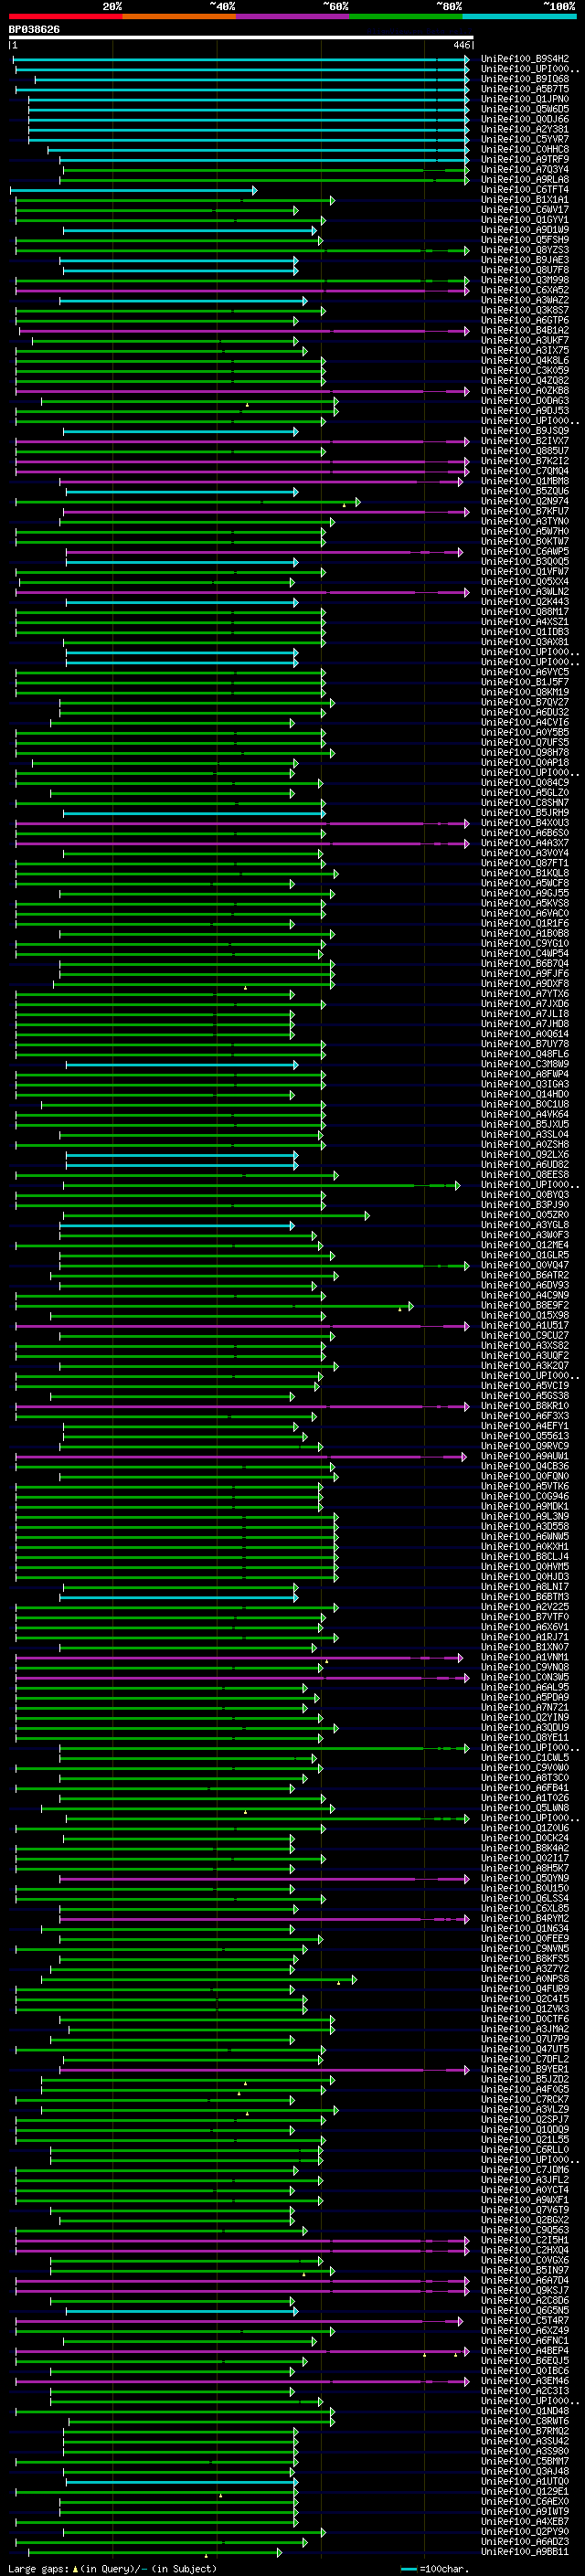Click the cyan alignment bar for UniRef100_C6TFT4

coord(133,190)
